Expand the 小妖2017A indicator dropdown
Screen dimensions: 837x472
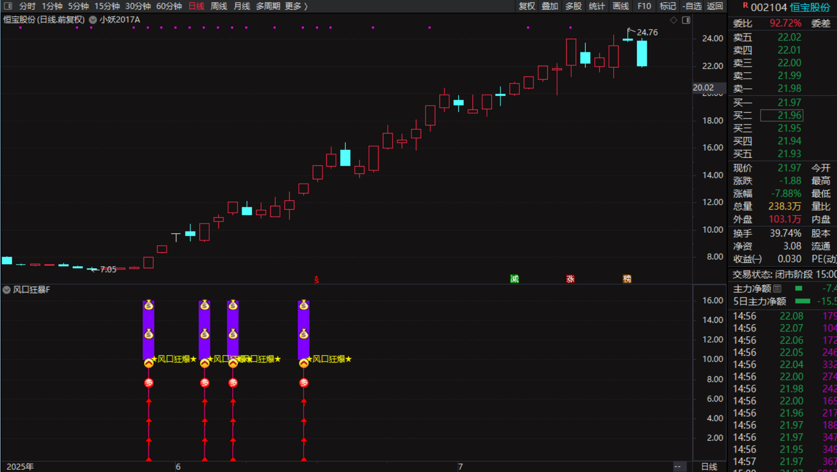[93, 20]
